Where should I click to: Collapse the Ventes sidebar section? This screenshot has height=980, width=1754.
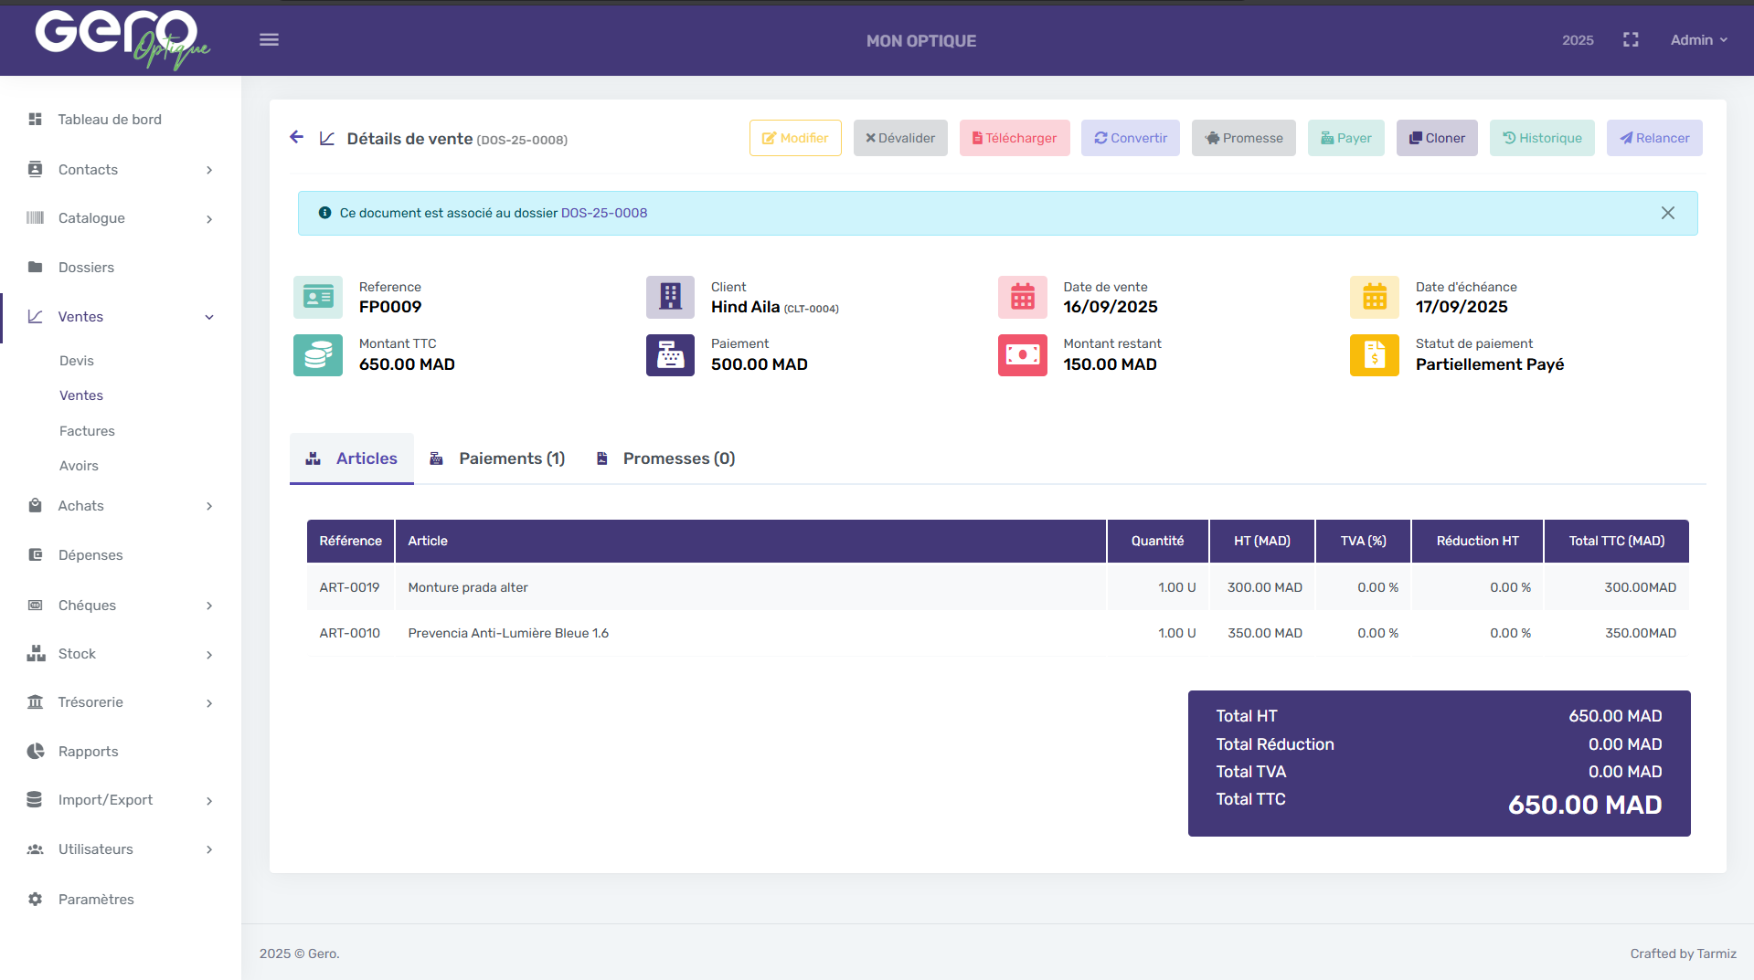209,317
